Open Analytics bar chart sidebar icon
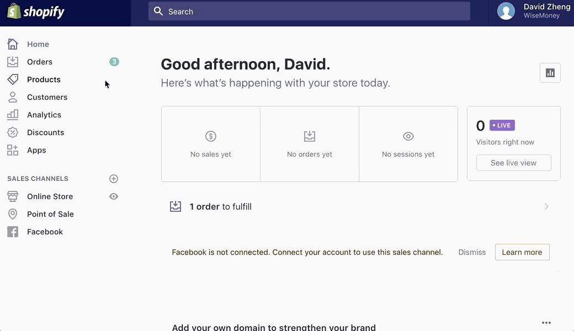The width and height of the screenshot is (574, 331). [x=13, y=115]
